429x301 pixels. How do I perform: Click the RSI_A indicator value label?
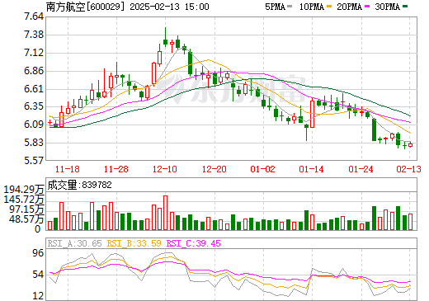74,243
